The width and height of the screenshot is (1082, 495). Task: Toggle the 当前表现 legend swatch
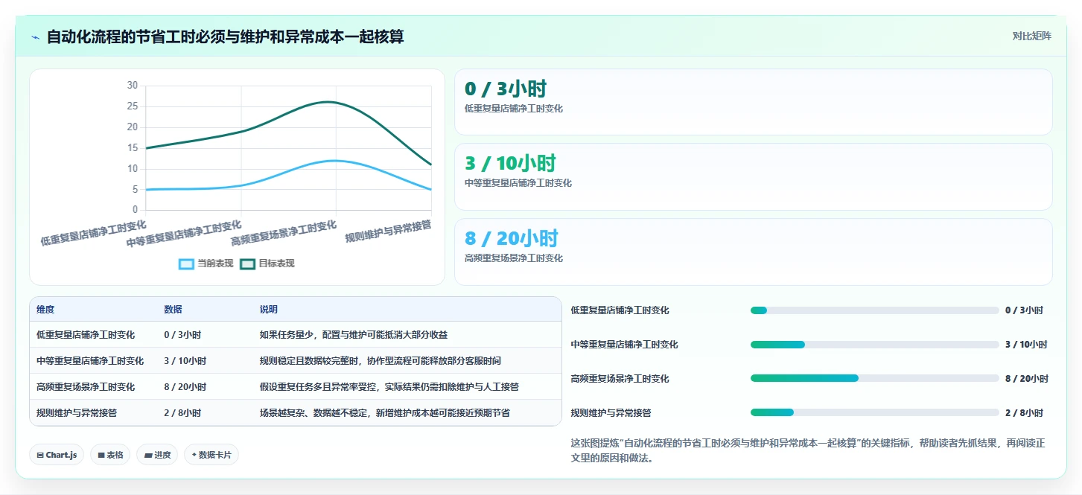click(x=186, y=264)
